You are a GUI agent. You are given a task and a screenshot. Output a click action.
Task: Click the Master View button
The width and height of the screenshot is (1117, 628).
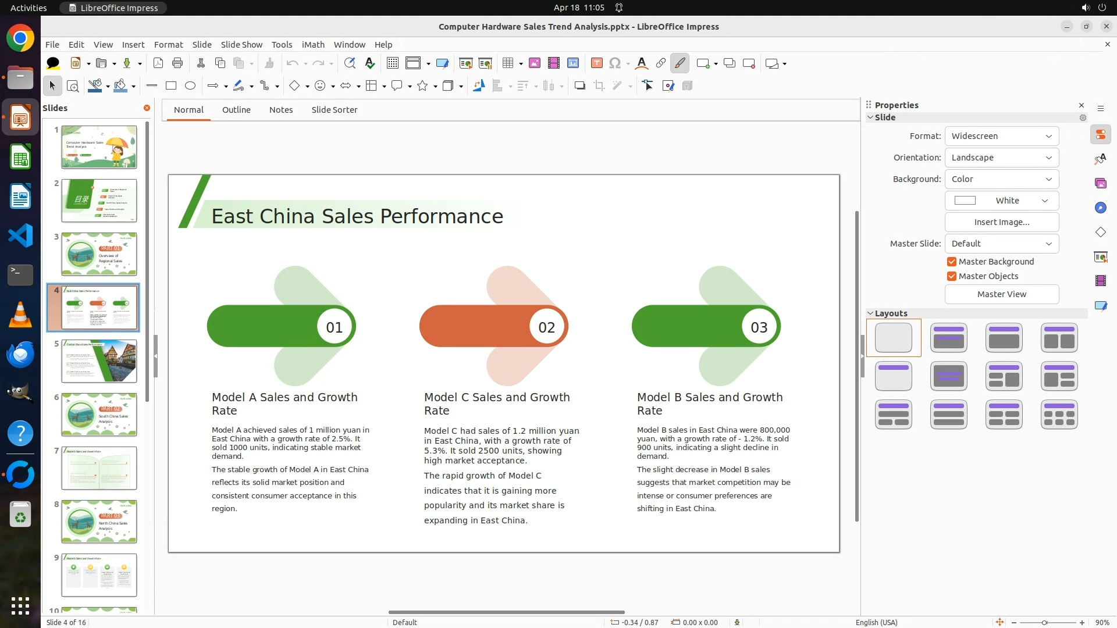point(1001,294)
